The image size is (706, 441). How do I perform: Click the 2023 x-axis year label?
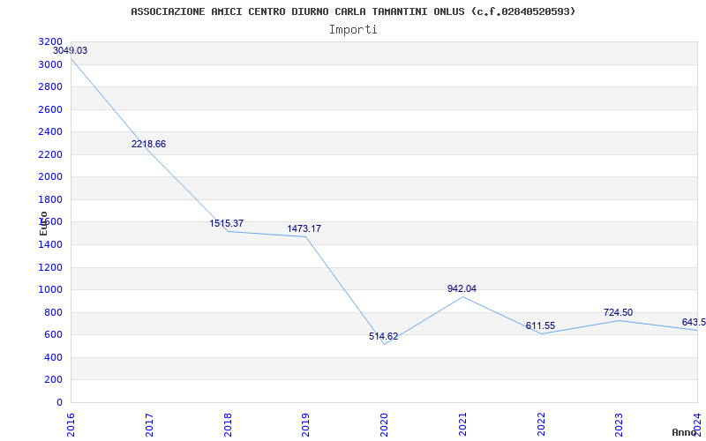click(x=619, y=422)
